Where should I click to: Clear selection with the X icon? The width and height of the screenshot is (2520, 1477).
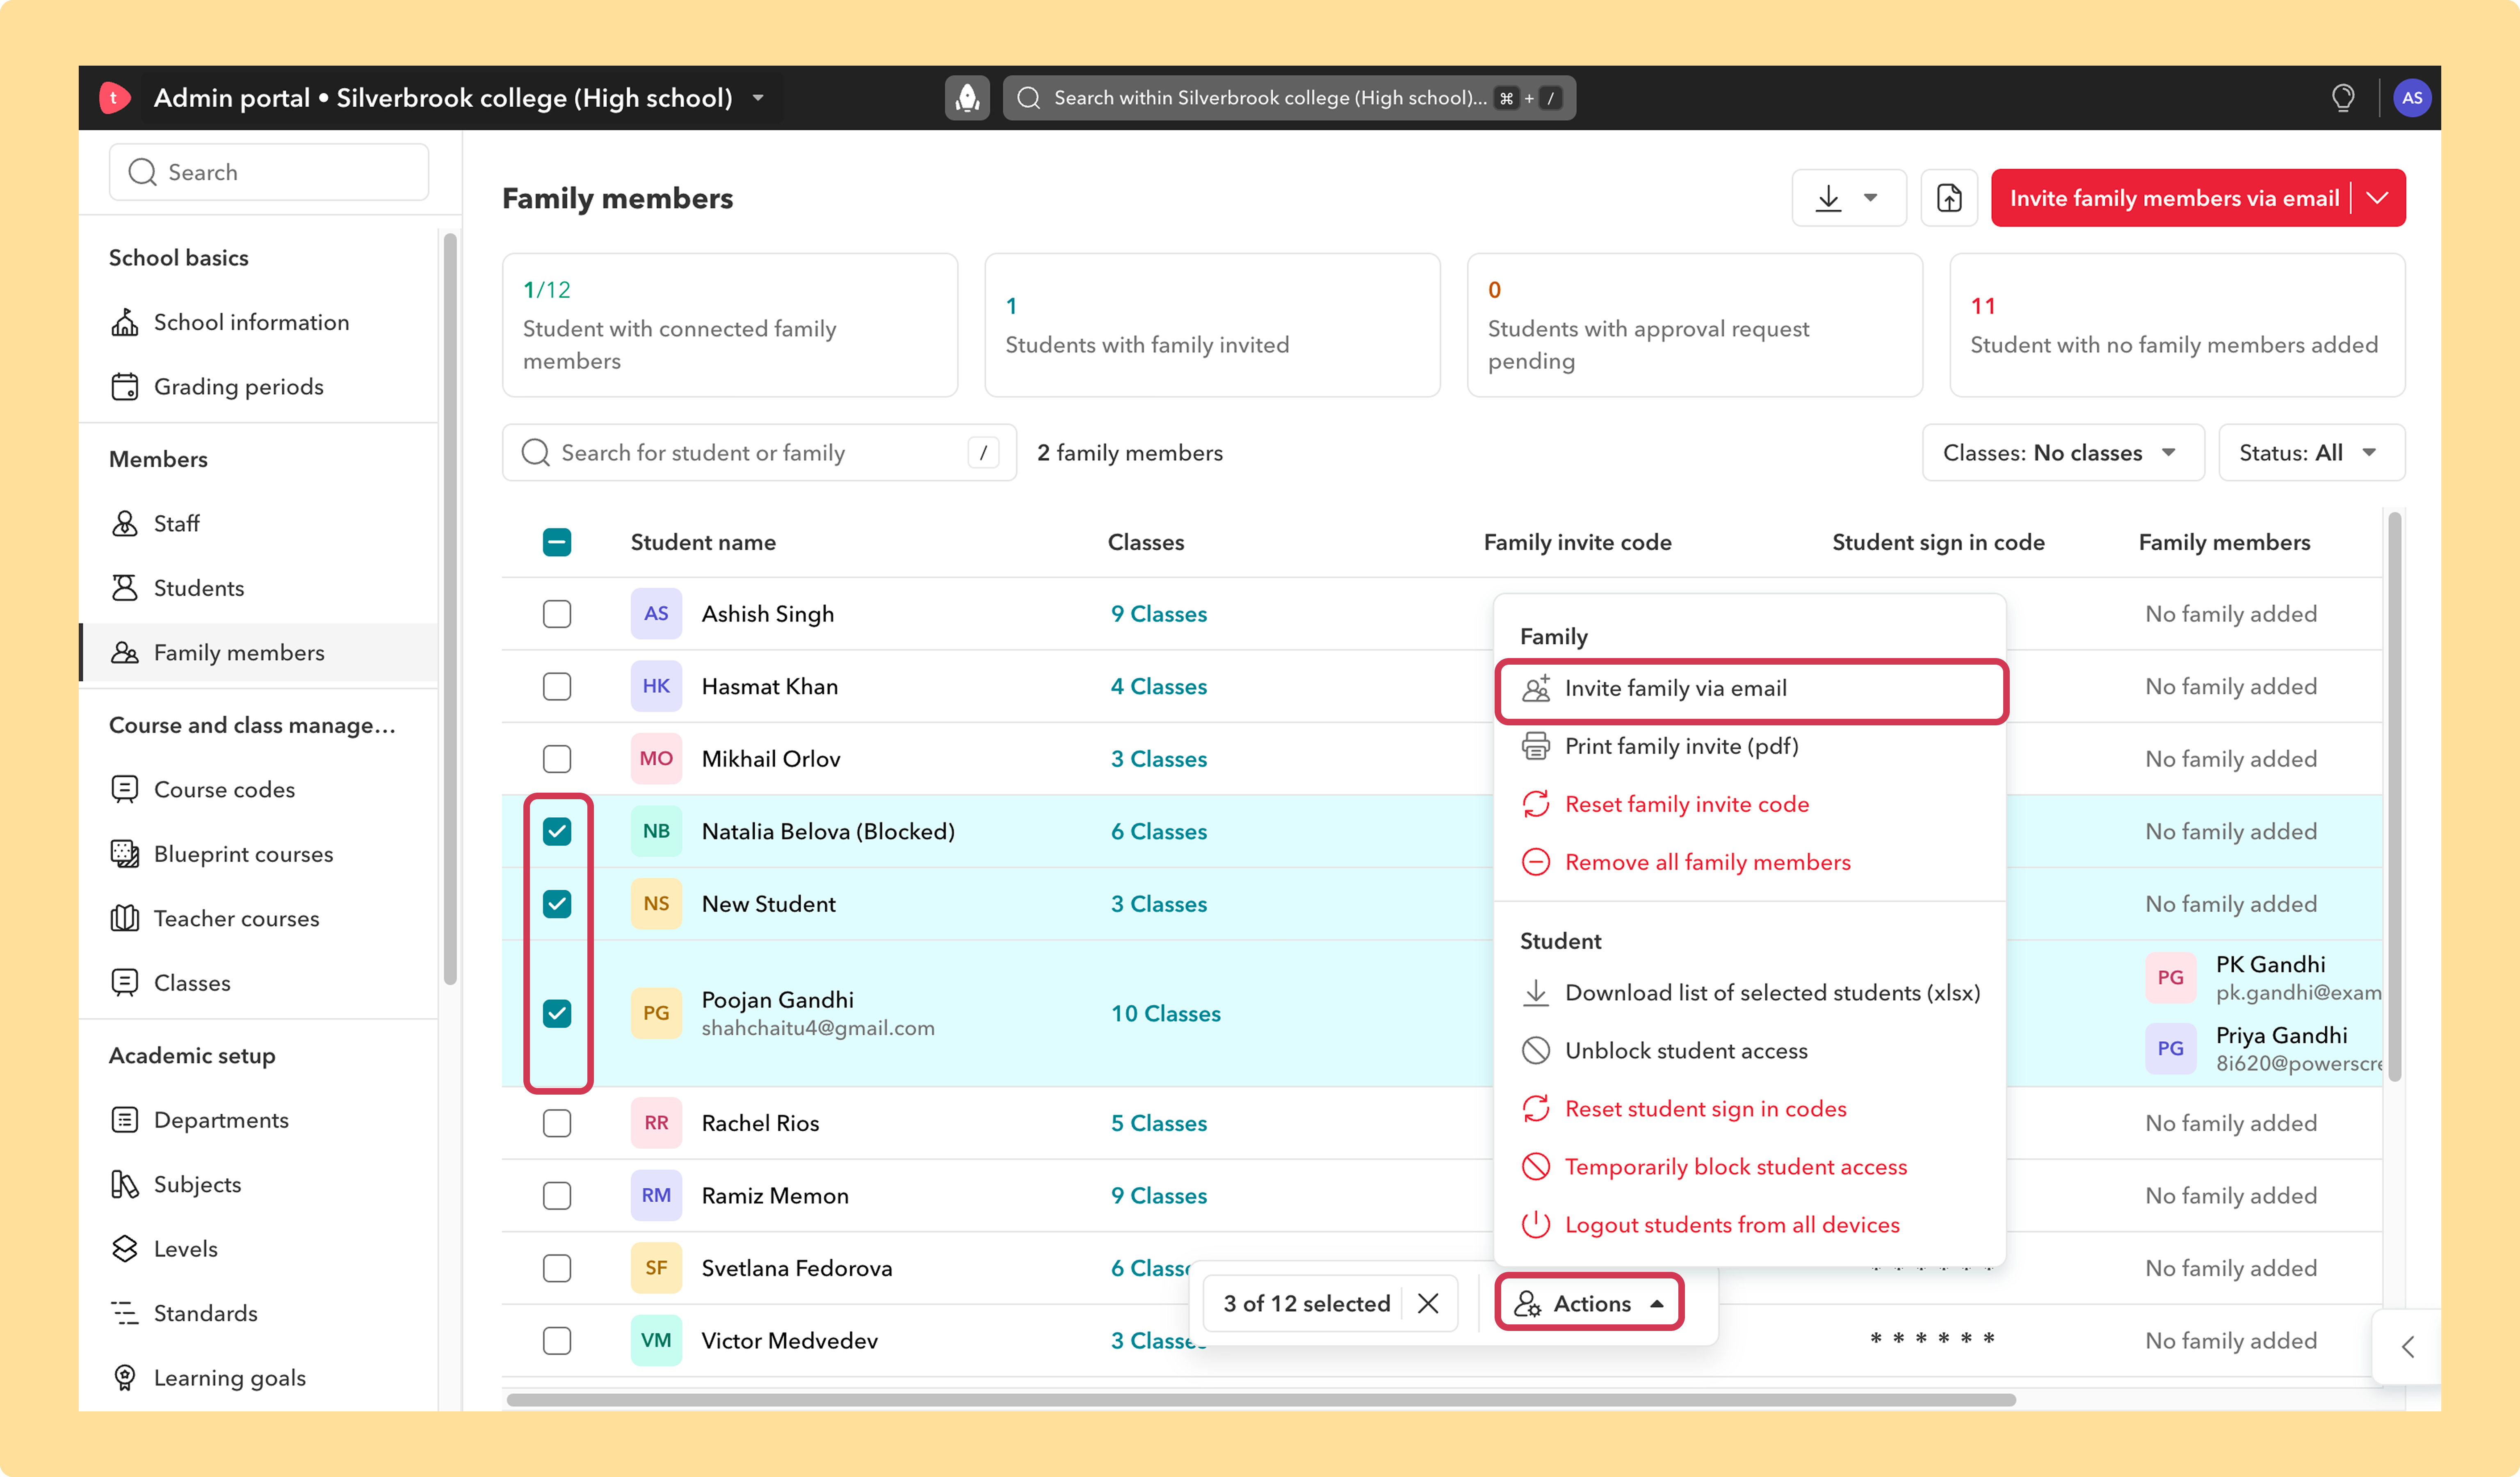point(1428,1303)
